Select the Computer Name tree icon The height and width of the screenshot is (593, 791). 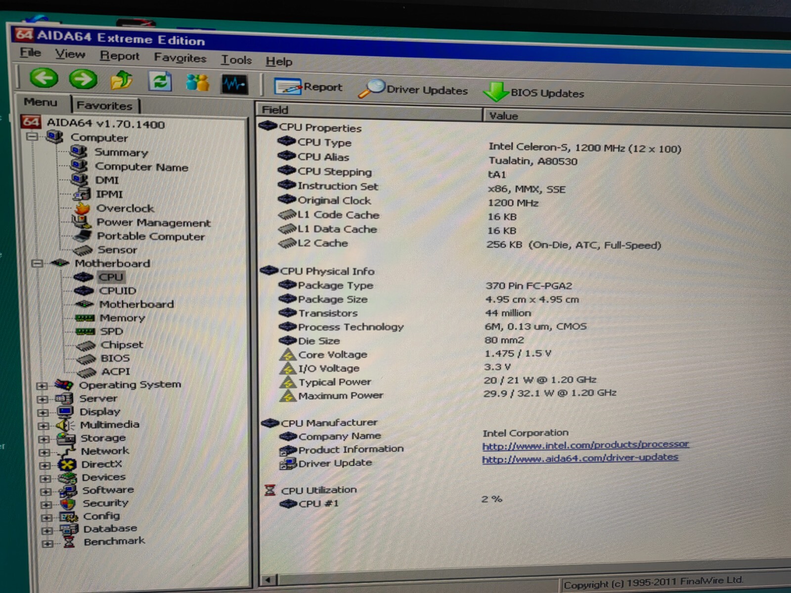coord(79,166)
